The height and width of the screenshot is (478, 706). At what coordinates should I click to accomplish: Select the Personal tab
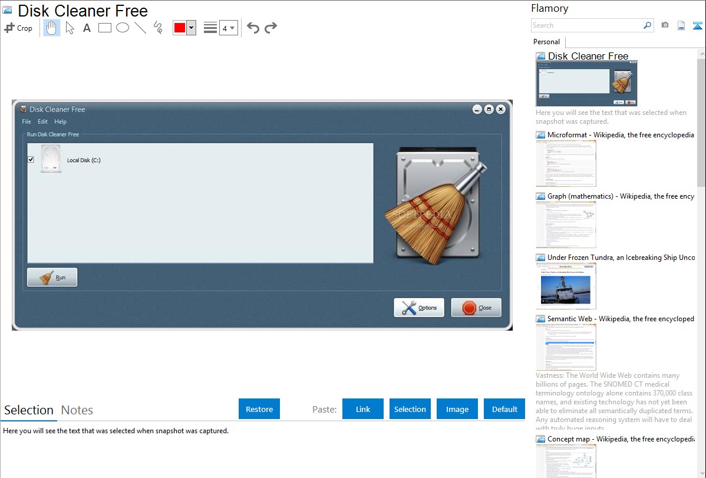pyautogui.click(x=547, y=42)
